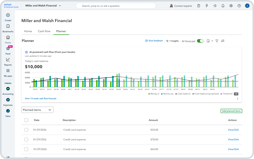
Task: Click the filter funnel icon in Planner
Action: pos(217,41)
